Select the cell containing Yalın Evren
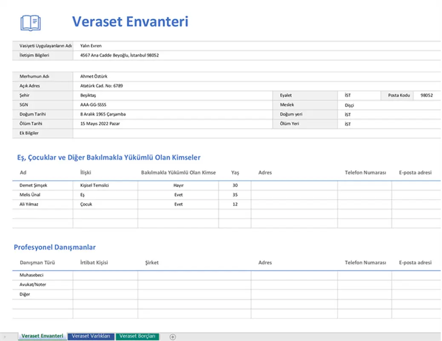 click(x=128, y=46)
